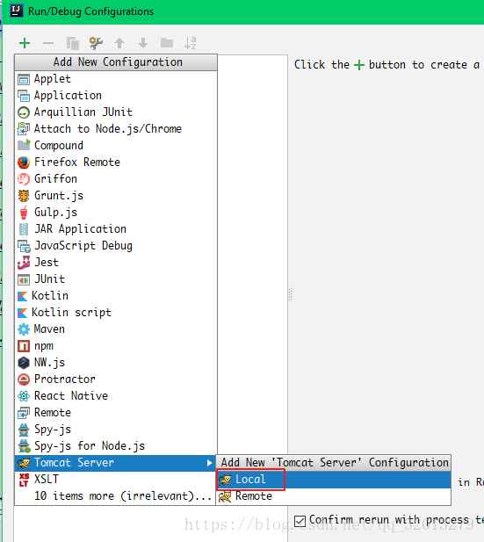
Task: Choose Arquillian JUnit from the list
Action: 116,112
